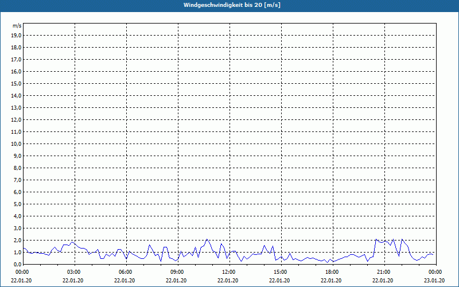Select the 13,0 y-axis label
This screenshot has width=459, height=287.
16,108
